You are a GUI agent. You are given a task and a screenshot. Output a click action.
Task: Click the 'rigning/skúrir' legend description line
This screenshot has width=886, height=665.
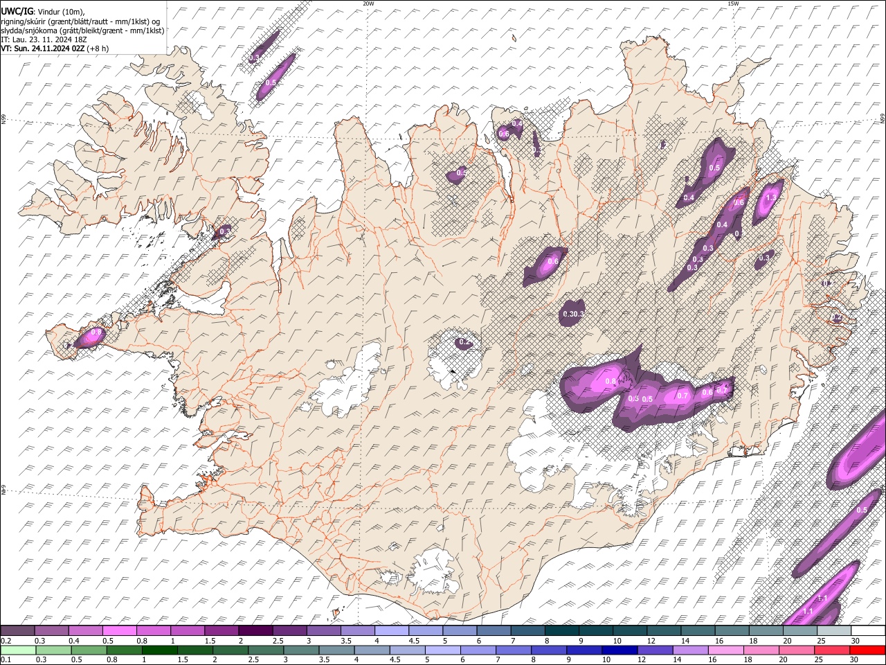(x=80, y=21)
